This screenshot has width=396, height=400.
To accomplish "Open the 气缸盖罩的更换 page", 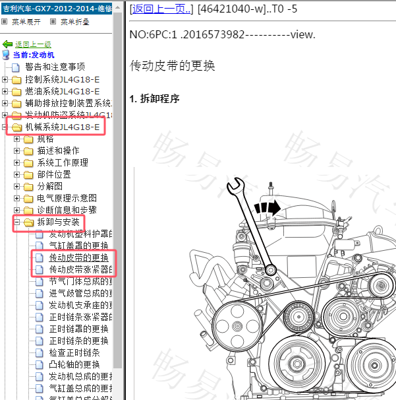I will [78, 246].
